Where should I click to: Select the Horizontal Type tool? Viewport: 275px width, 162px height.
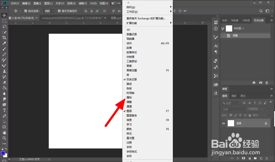pyautogui.click(x=4, y=110)
